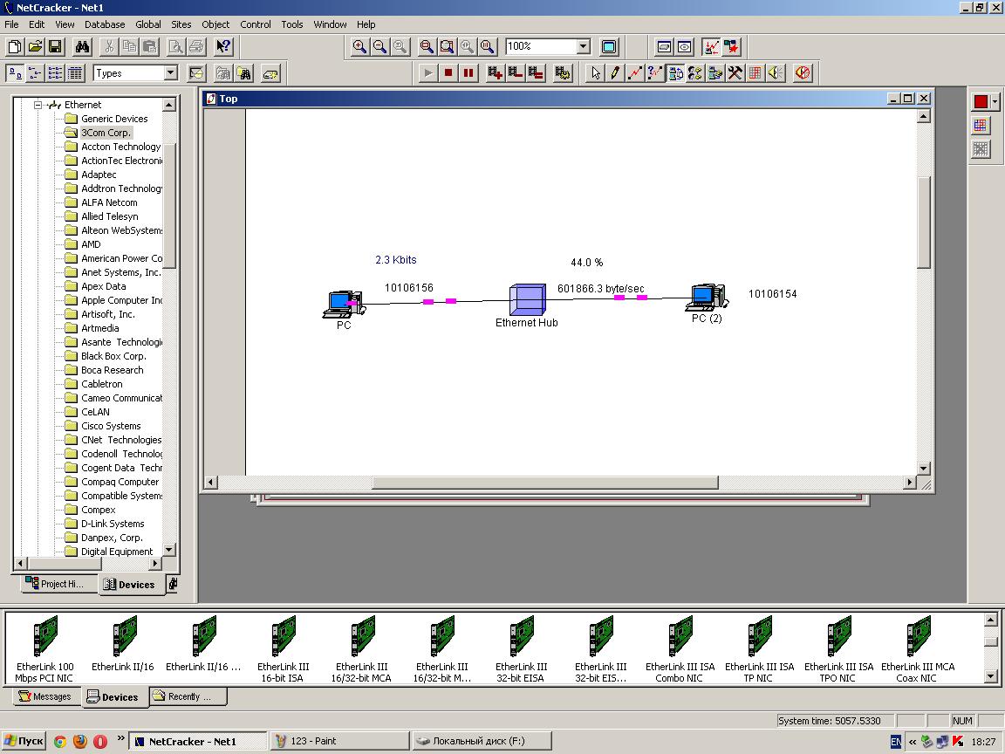Viewport: 1005px width, 754px height.
Task: Toggle the speaker sound icon
Action: pyautogui.click(x=775, y=73)
